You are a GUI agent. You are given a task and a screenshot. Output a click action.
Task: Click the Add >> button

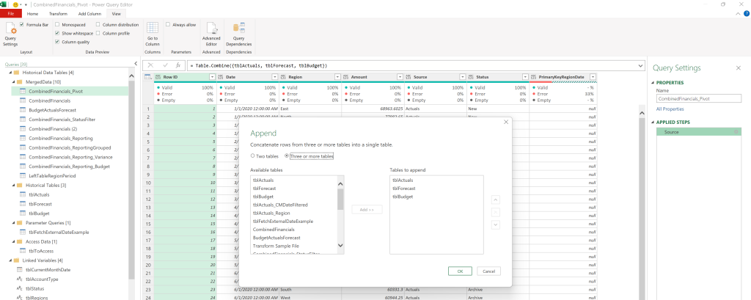[367, 210]
